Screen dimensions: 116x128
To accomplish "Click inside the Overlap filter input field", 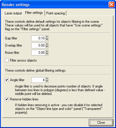I will point(38,45).
